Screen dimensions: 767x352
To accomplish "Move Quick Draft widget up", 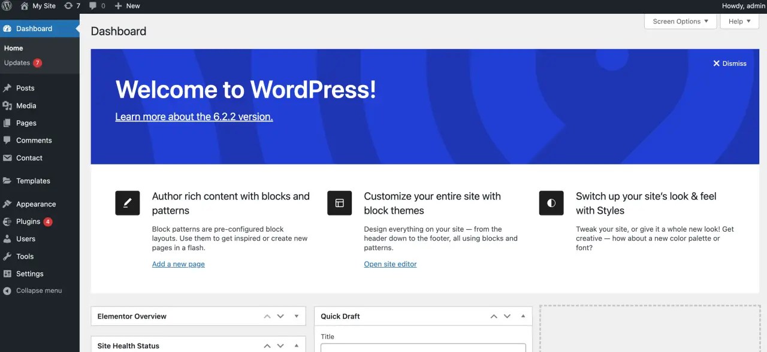I will tap(494, 316).
